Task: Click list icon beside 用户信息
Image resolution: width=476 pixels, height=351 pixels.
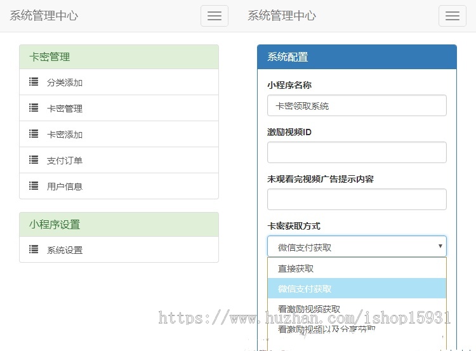Action: coord(34,186)
